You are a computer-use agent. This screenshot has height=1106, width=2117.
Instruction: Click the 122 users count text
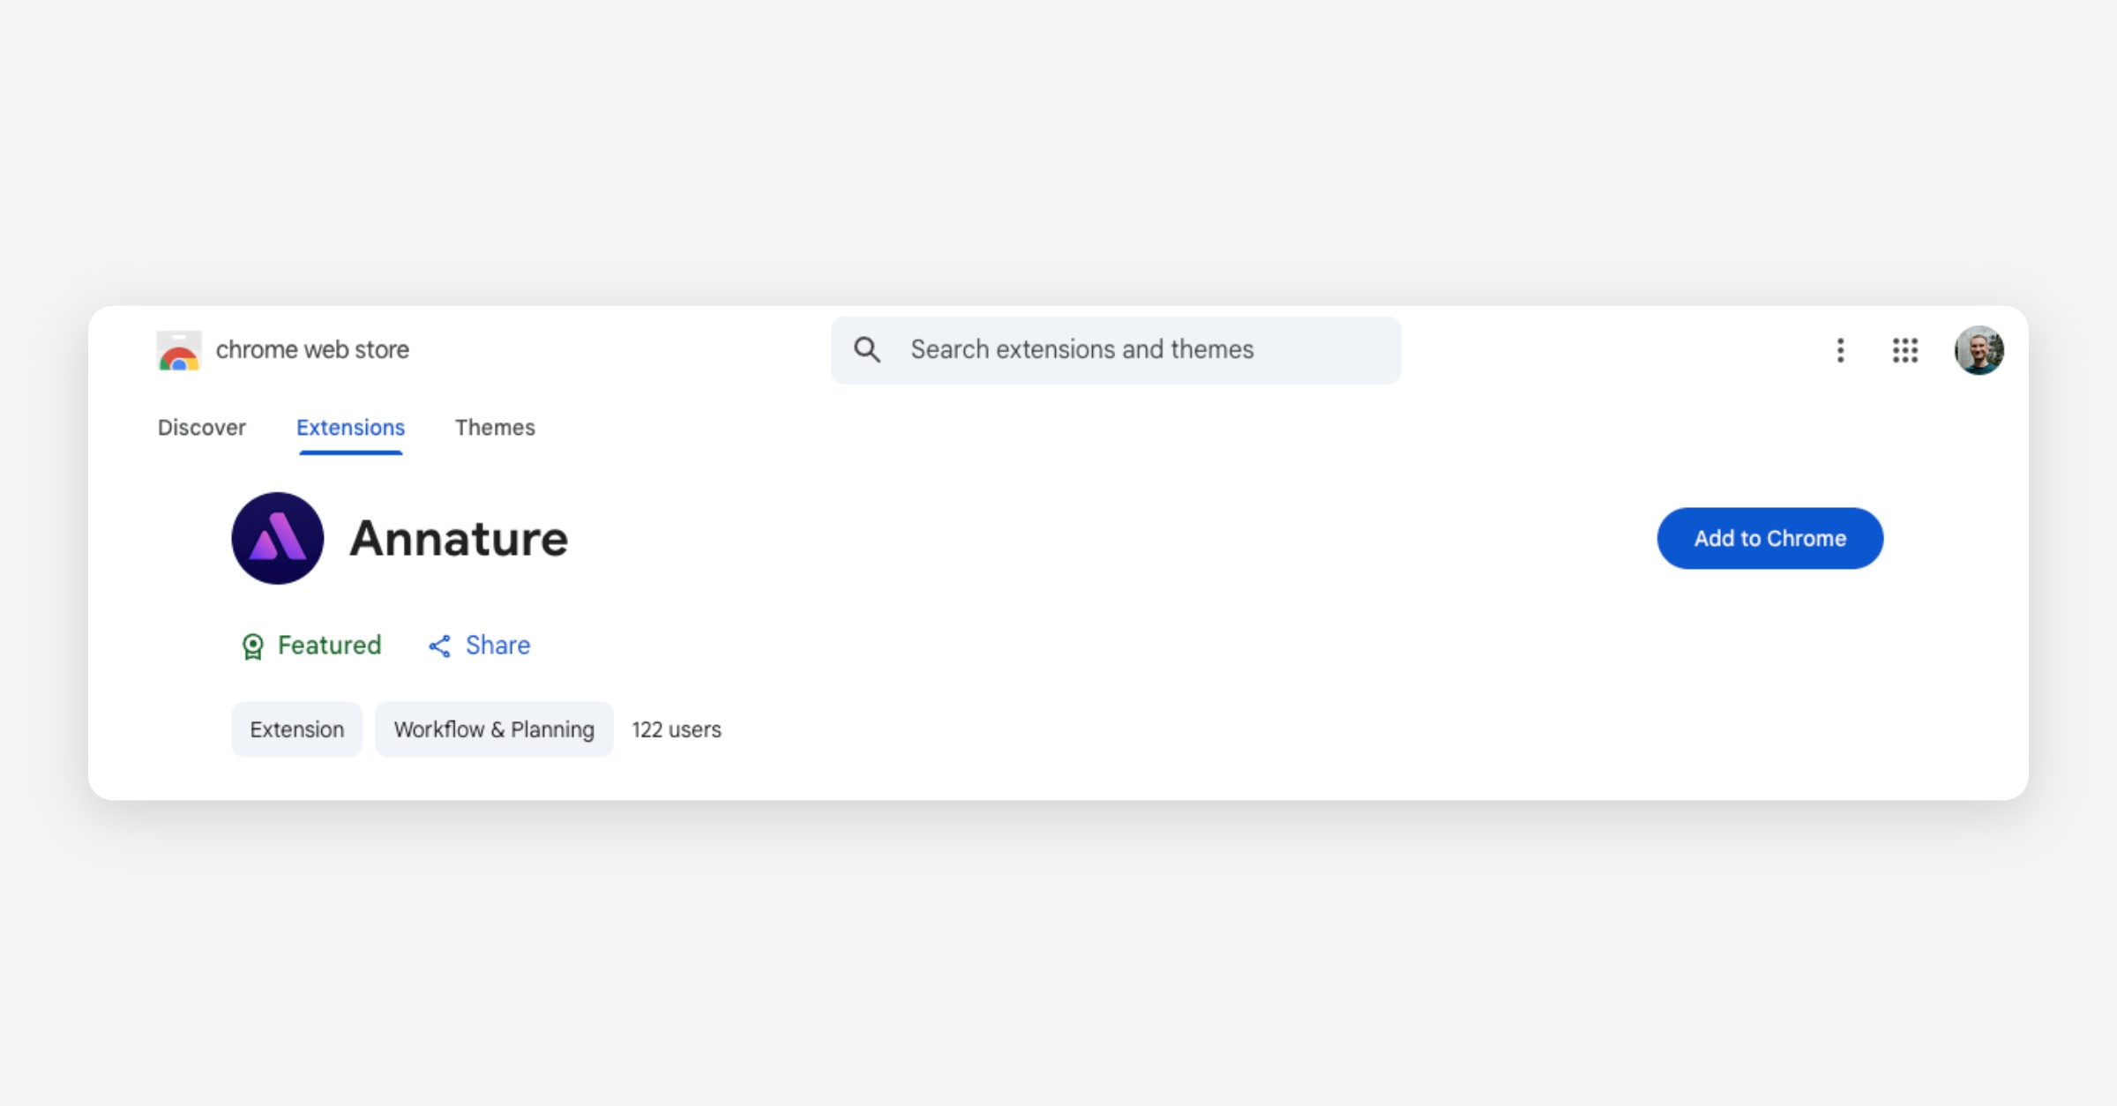pos(676,729)
